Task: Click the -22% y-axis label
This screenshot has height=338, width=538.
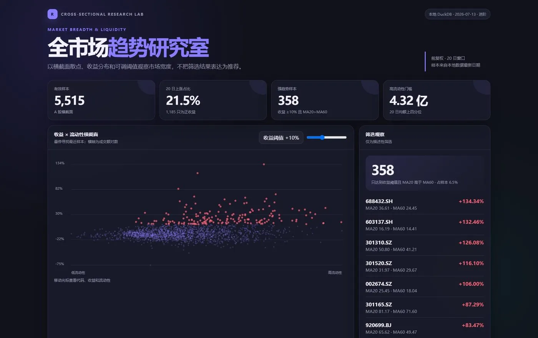Action: point(60,239)
